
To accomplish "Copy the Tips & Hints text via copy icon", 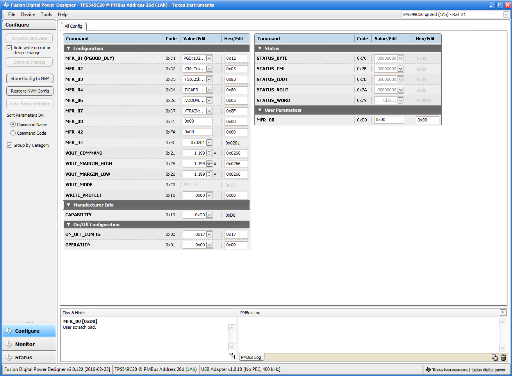I will [x=232, y=356].
